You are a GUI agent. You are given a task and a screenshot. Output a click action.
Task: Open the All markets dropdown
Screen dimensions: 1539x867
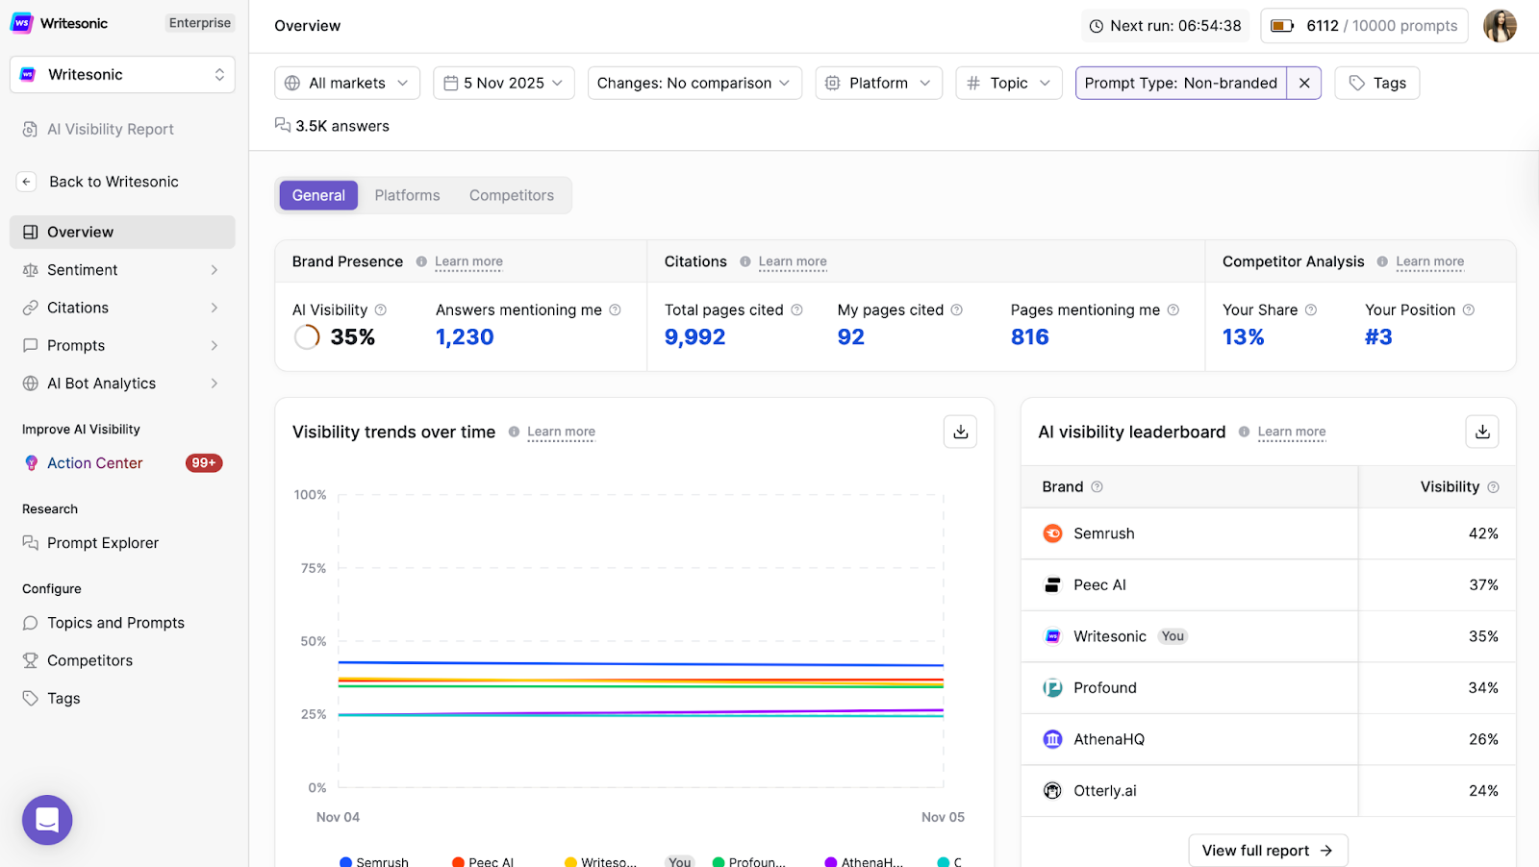point(346,83)
